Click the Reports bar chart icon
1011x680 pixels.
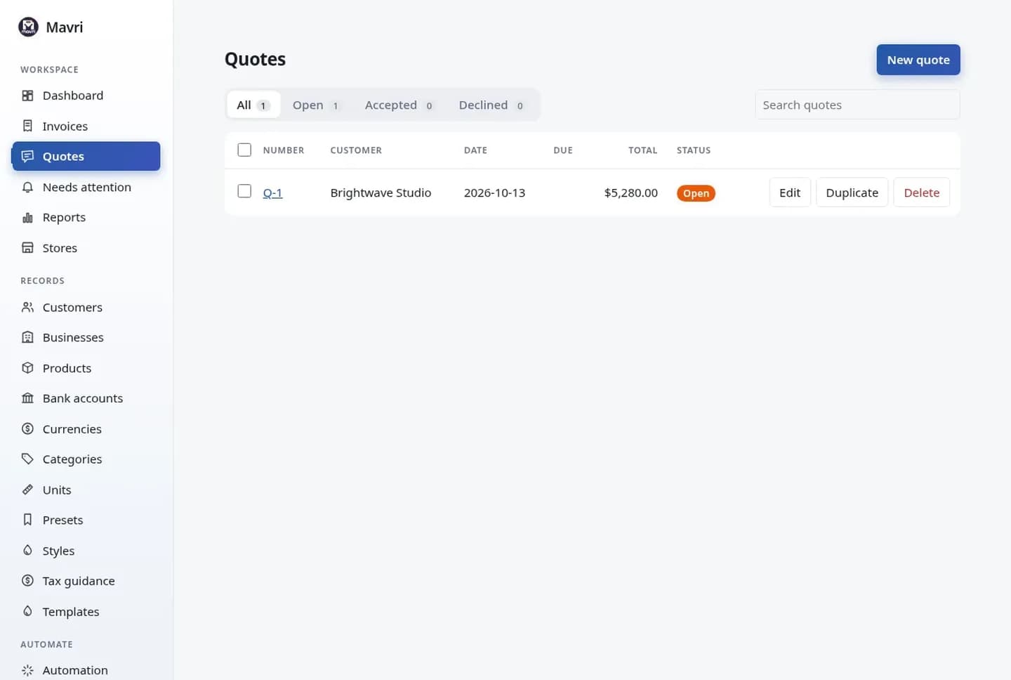coord(27,217)
